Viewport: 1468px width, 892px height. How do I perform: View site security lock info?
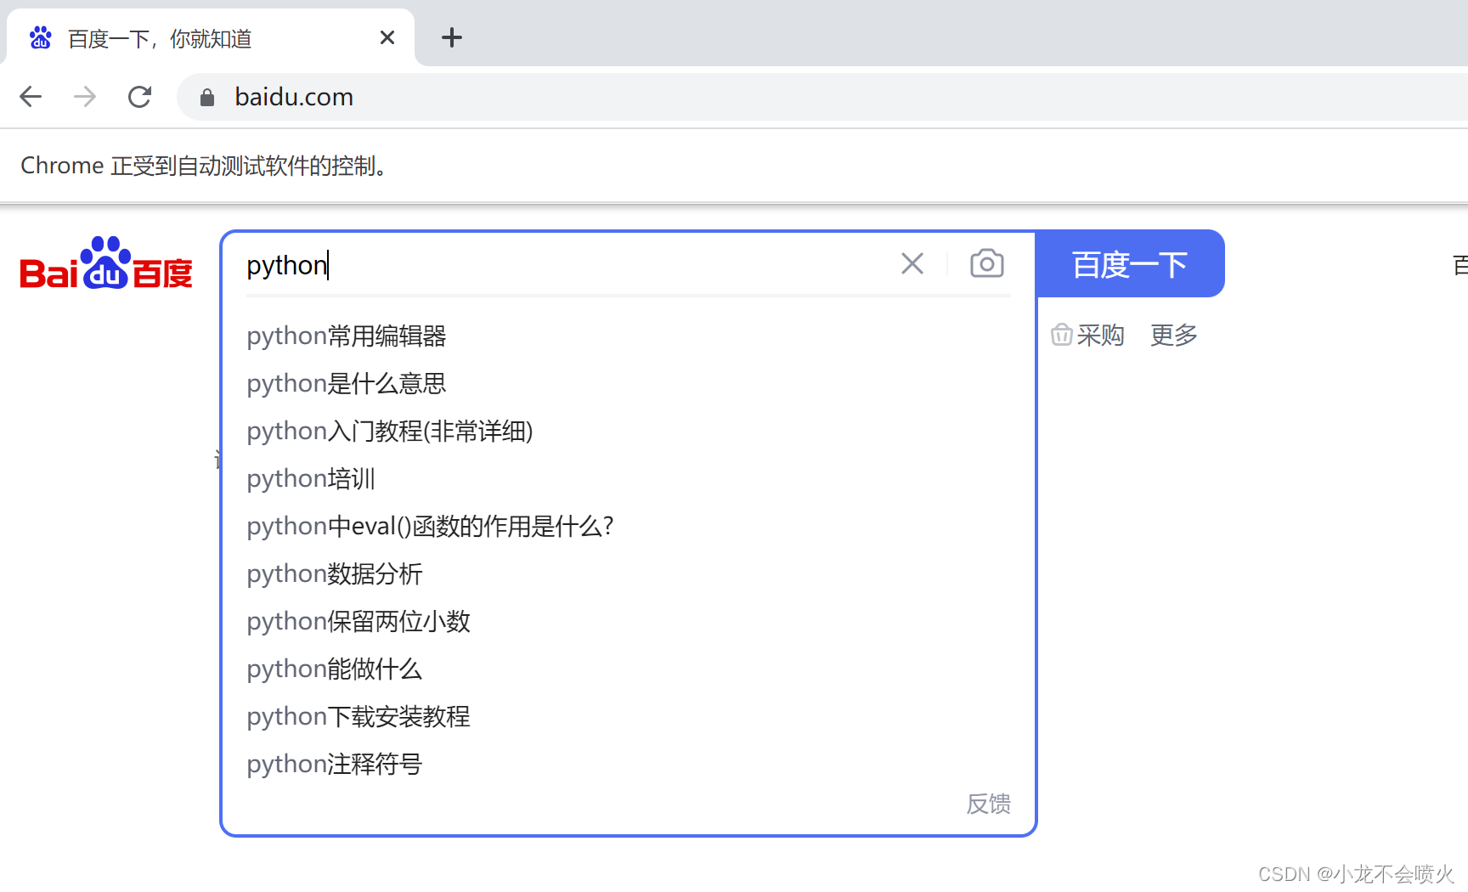(x=206, y=98)
